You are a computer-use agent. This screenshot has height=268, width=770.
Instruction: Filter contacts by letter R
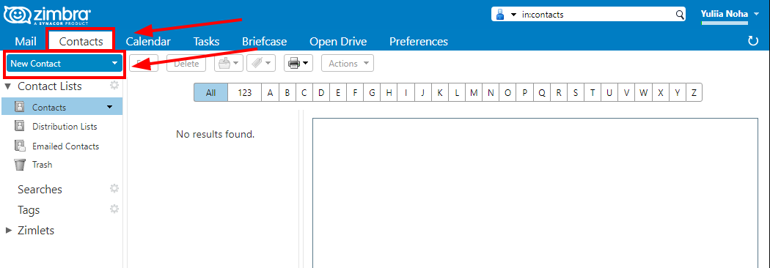point(559,92)
